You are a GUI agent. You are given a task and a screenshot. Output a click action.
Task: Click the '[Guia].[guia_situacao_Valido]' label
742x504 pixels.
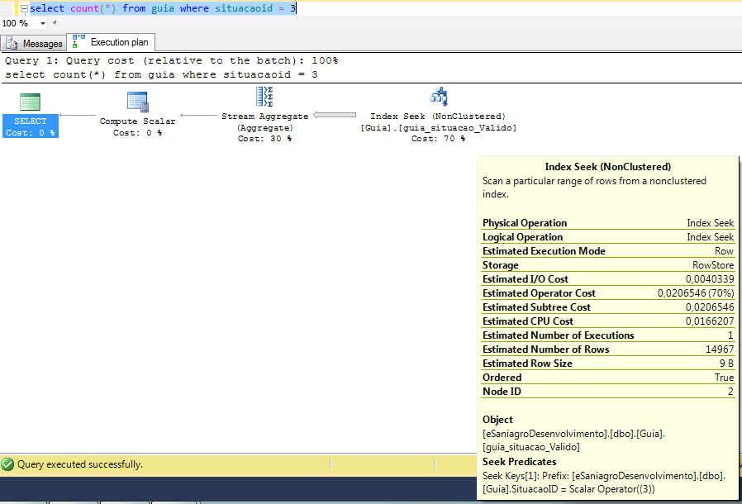pyautogui.click(x=438, y=128)
